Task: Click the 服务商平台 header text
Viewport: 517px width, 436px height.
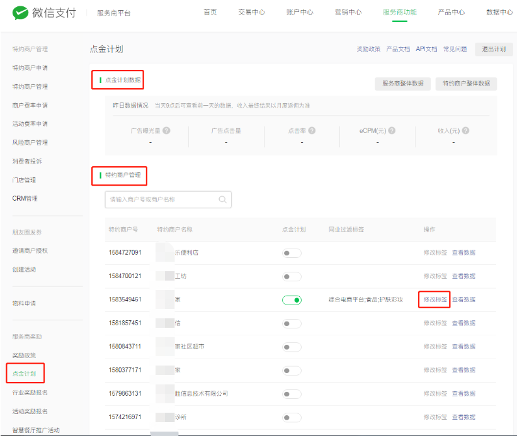Action: click(x=114, y=13)
